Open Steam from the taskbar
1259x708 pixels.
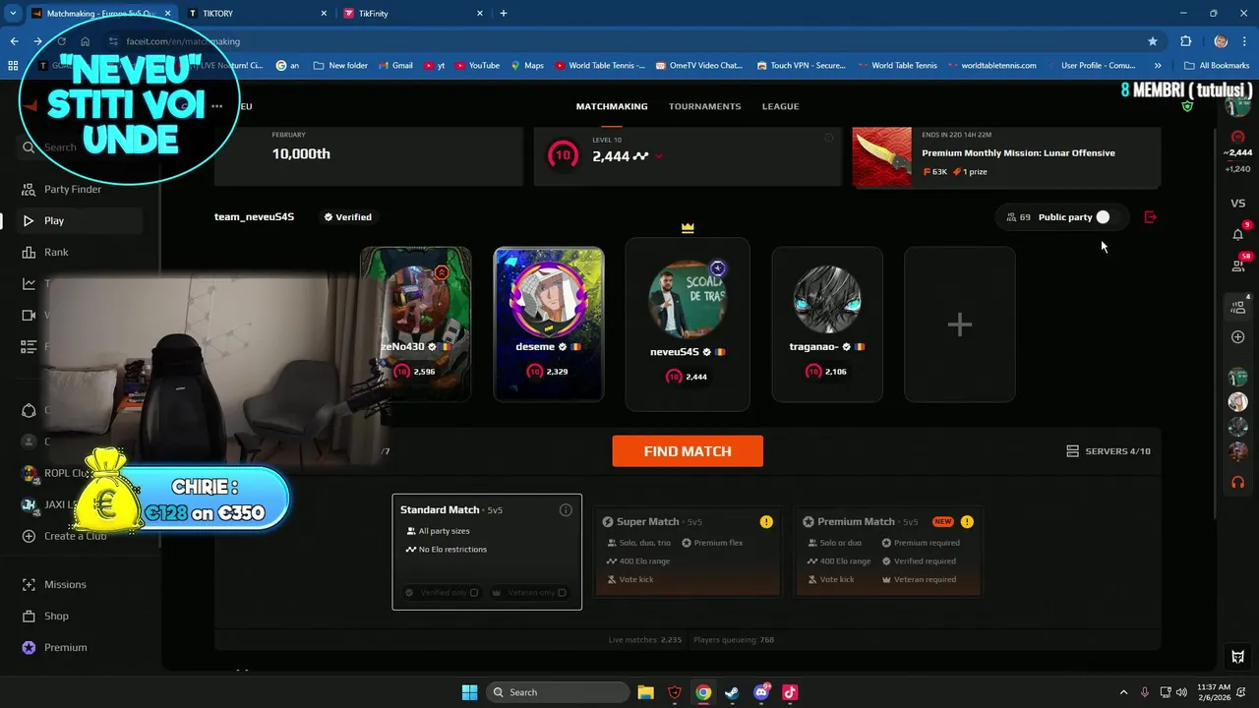tap(732, 692)
